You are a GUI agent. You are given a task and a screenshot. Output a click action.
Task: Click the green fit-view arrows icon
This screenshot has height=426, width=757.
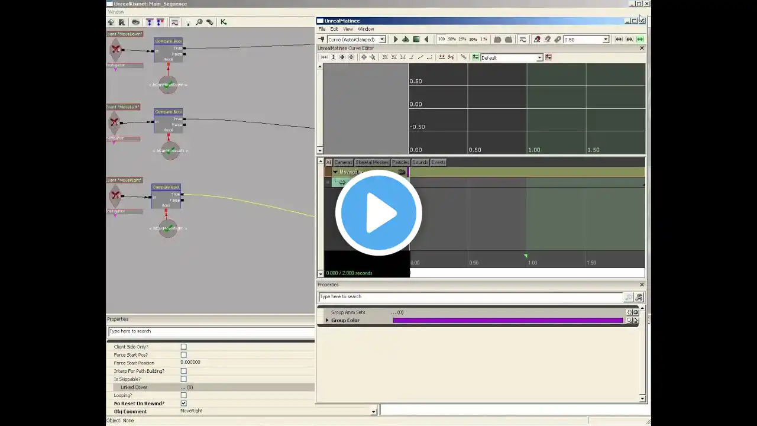[x=640, y=40]
